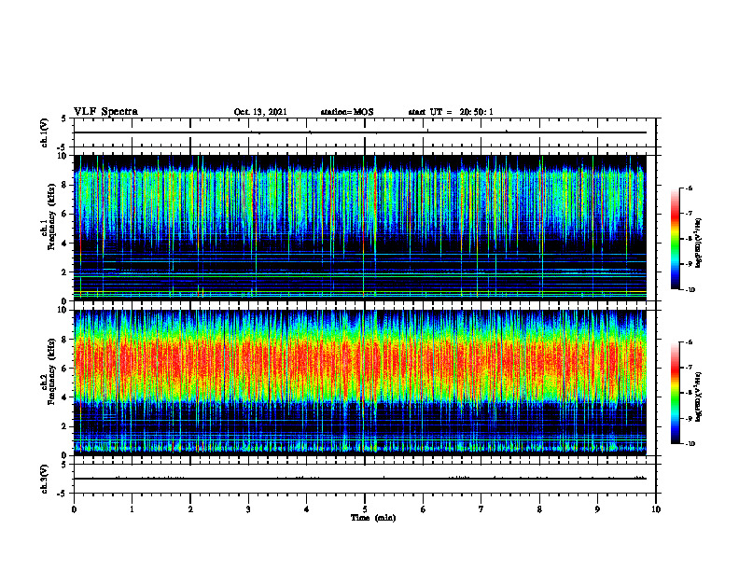
Task: Click the "ch.3(V)" axis label at bottom
Action: coord(45,479)
